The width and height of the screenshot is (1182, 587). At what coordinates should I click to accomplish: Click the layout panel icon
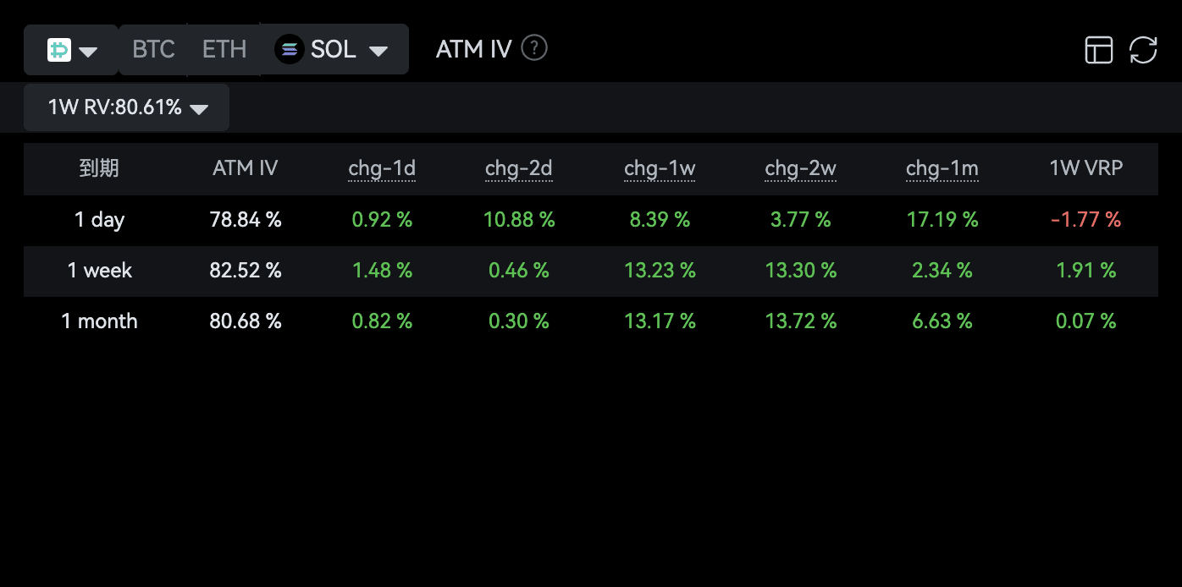pyautogui.click(x=1099, y=50)
